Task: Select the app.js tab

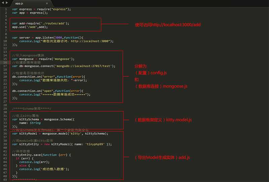Action: 19,3
